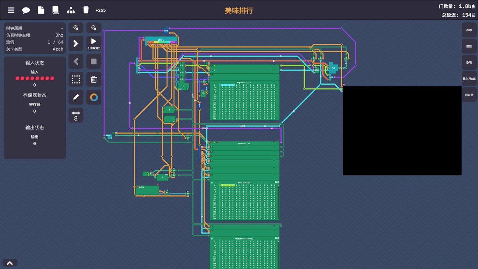Switch to the 整型 component tab

point(469,46)
